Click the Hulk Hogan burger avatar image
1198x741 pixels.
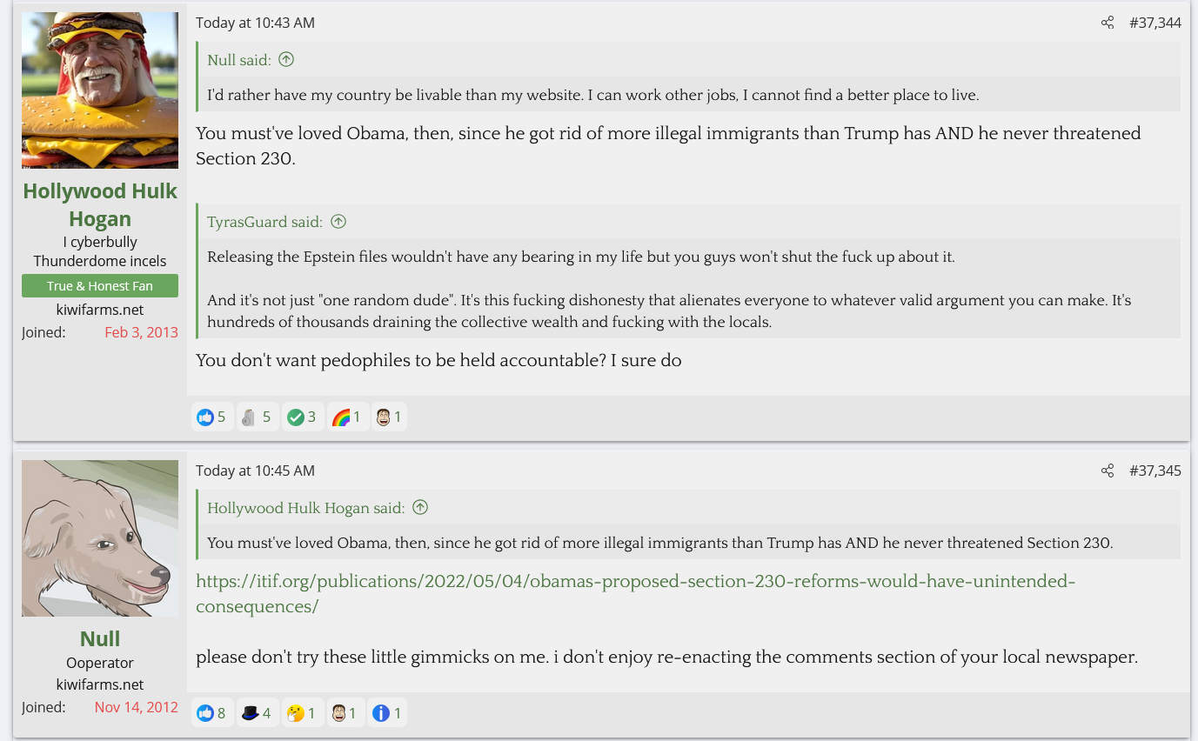pos(100,90)
